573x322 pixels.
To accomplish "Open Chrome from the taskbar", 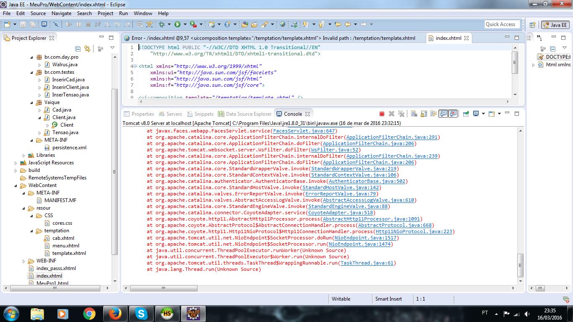I will tap(89, 313).
